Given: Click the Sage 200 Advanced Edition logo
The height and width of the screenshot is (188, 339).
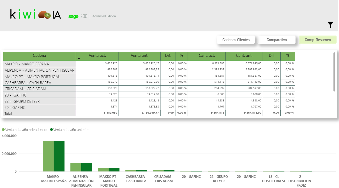Looking at the screenshot, I should click(x=92, y=16).
